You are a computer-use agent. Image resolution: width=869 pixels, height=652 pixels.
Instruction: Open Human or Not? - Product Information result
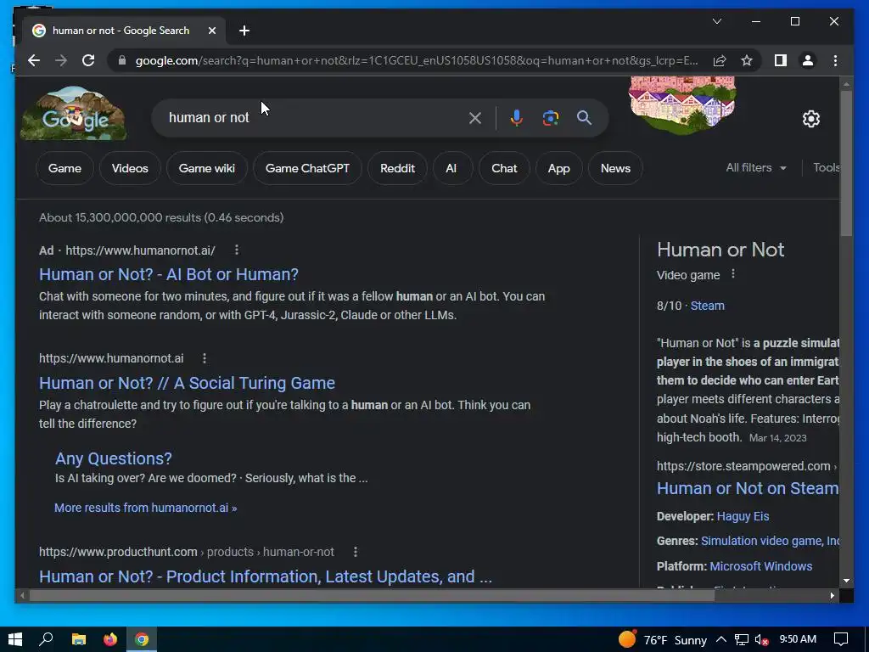tap(266, 576)
